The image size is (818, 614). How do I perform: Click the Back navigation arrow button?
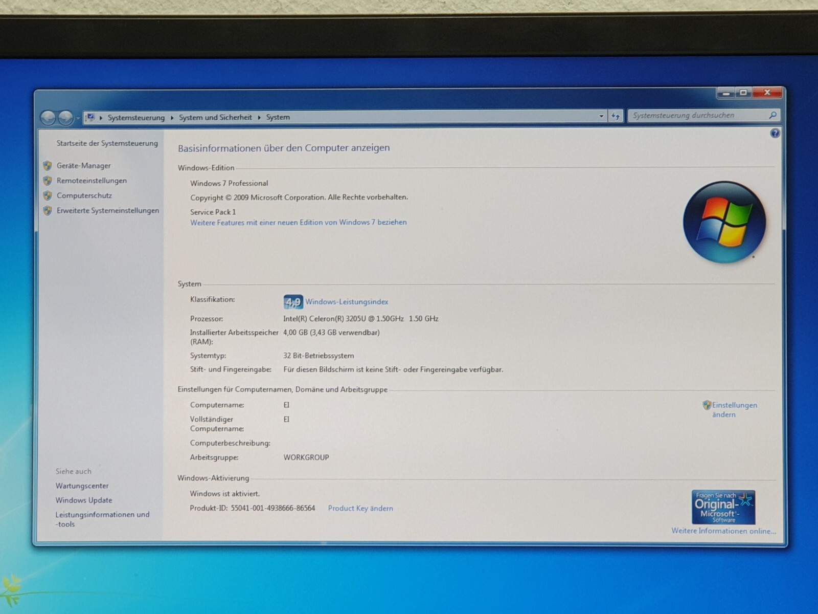pos(48,118)
